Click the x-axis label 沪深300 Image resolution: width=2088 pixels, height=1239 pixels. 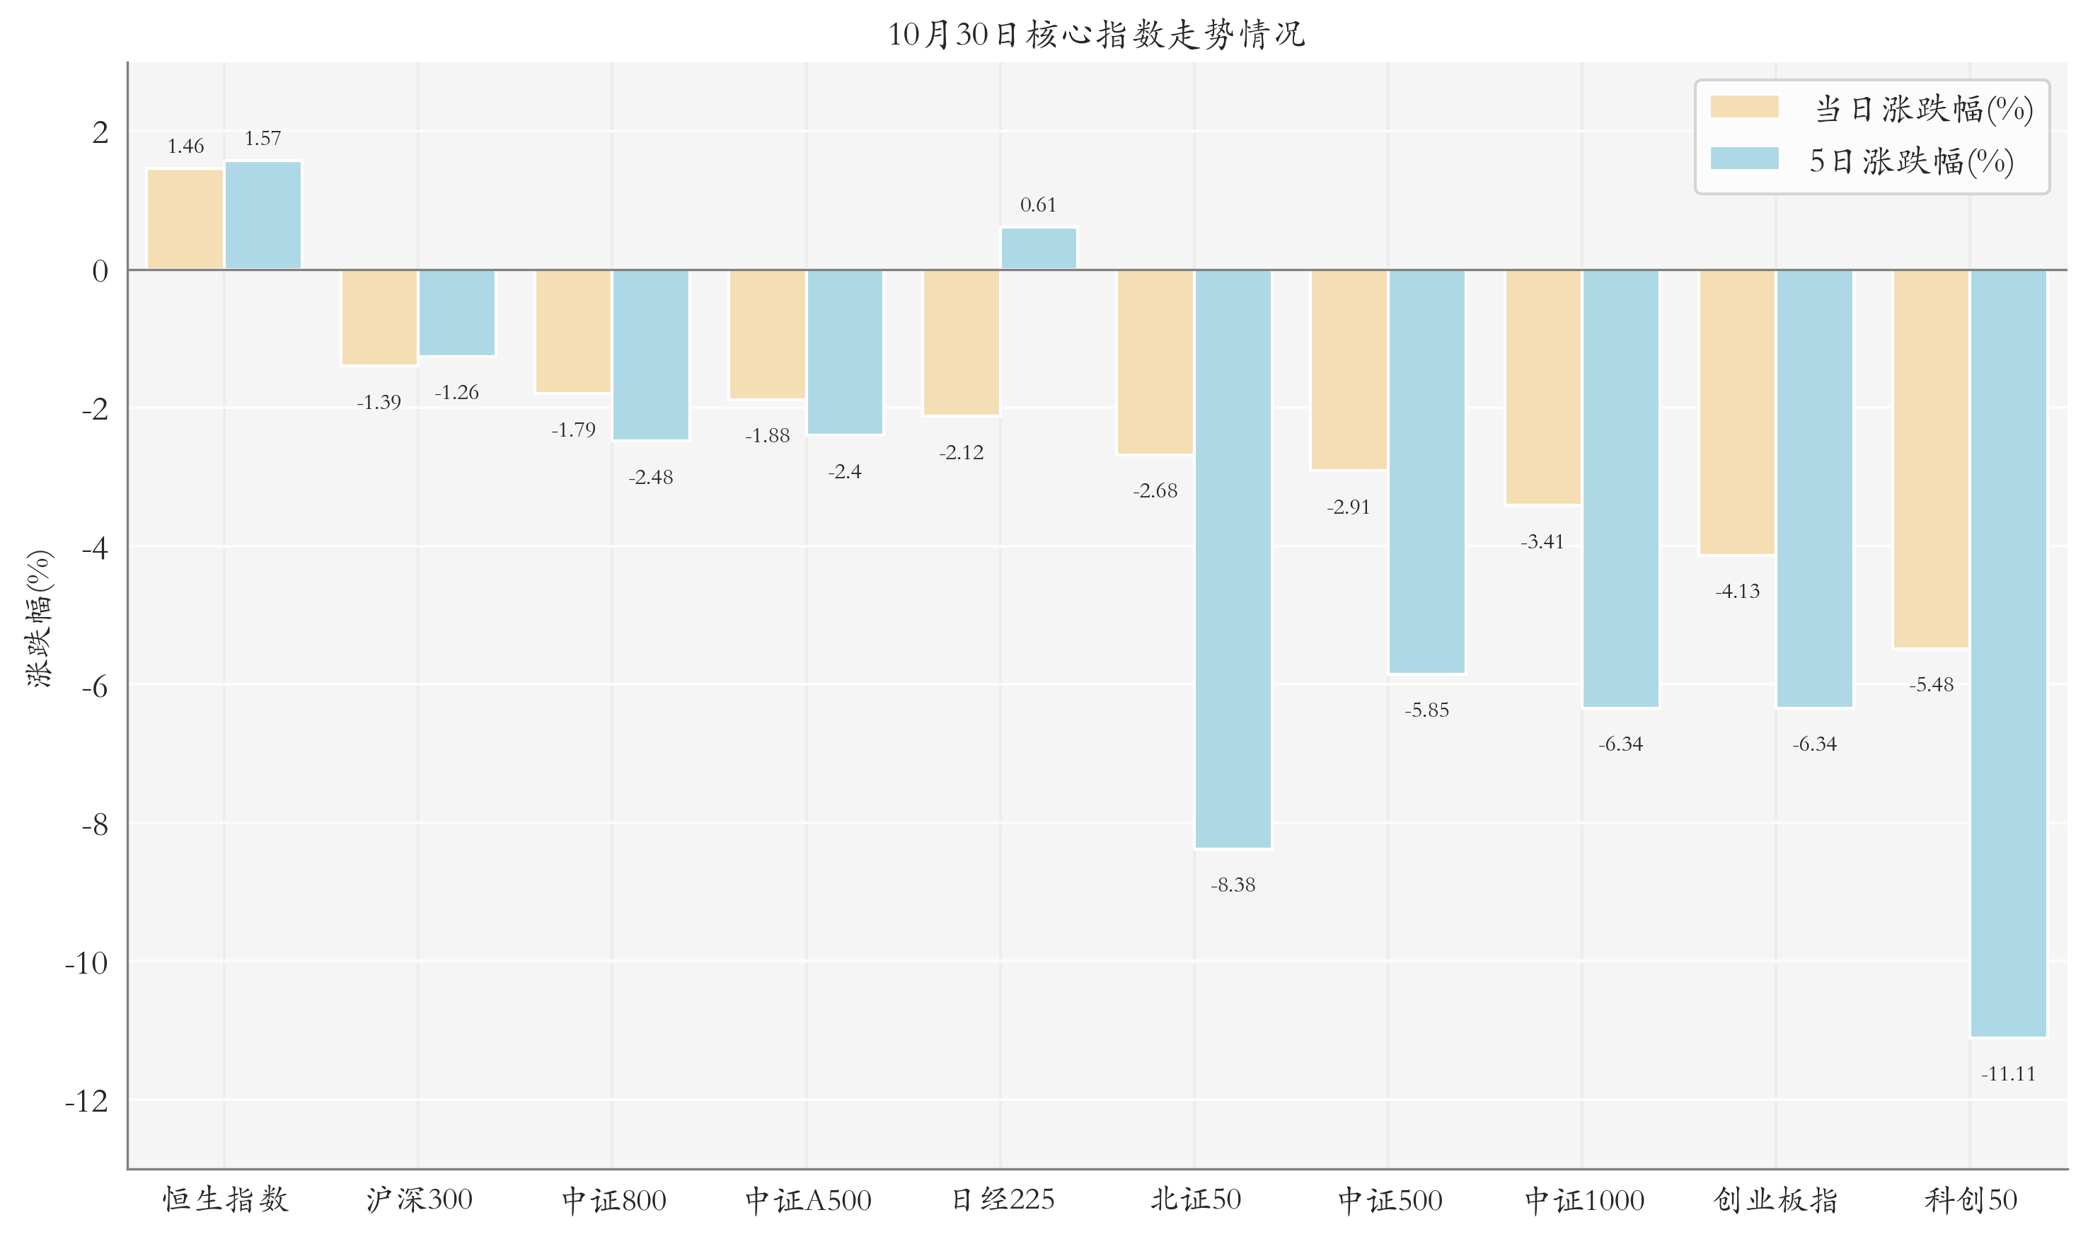[419, 1200]
